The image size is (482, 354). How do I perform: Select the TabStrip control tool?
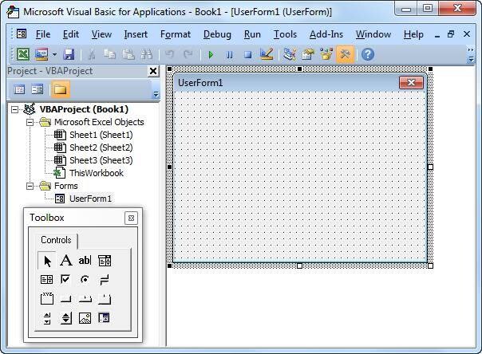85,299
